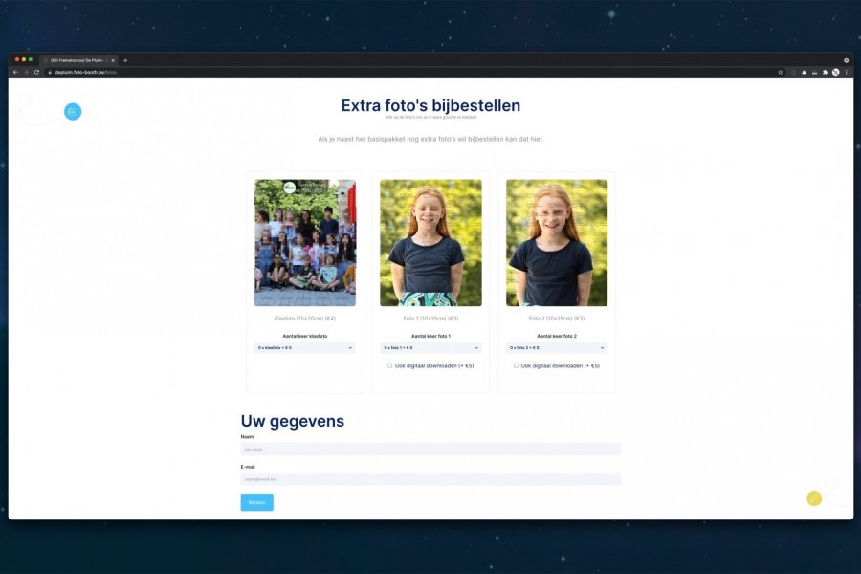Expand the 'Aantal keer foto 2' quantity dropdown
The height and width of the screenshot is (574, 861).
click(x=557, y=348)
